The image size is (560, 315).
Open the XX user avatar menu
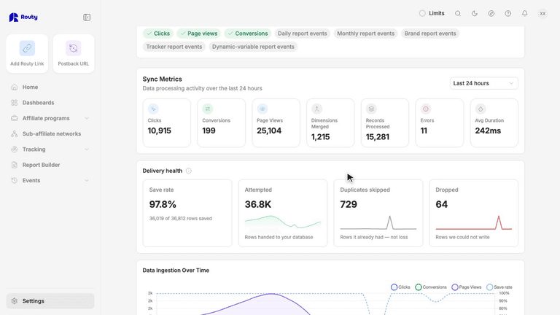(x=542, y=14)
